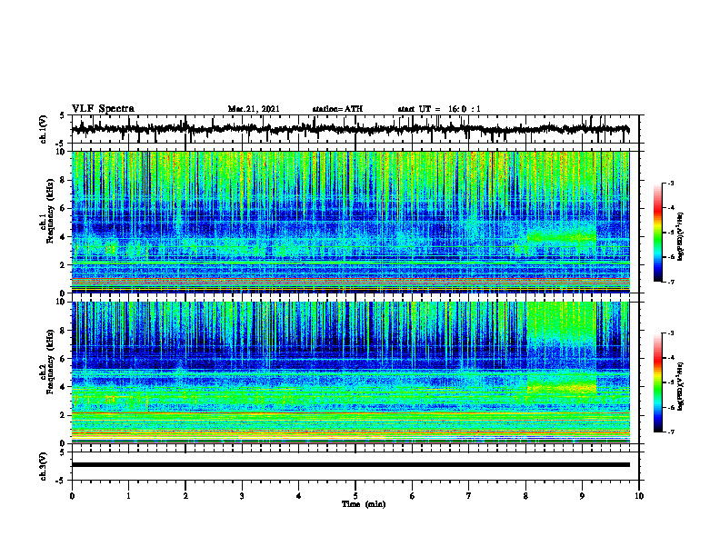Click the 'start UT = 16:0 :1' text
Viewport: 720px width, 556px height.
(439, 109)
